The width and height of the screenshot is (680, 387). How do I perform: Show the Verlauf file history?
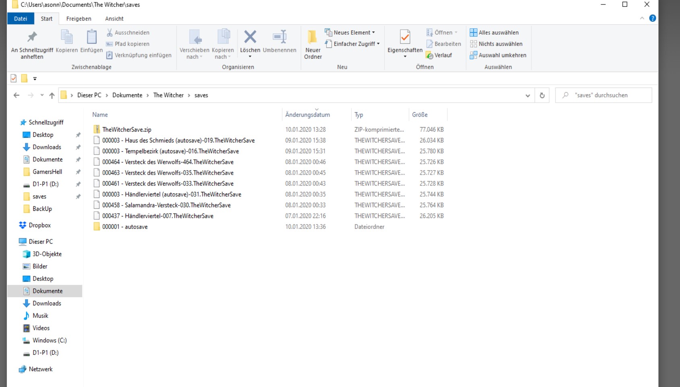[439, 55]
